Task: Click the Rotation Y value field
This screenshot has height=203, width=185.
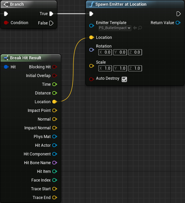Action: (120, 52)
